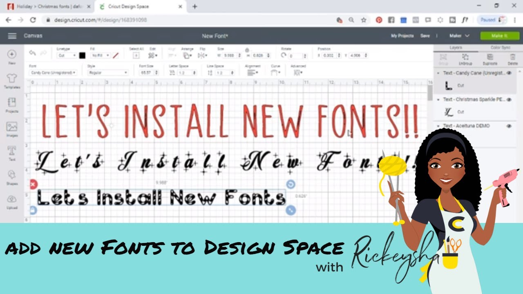
Task: Hide the Aceituna DEMO text layer
Action: [x=509, y=126]
